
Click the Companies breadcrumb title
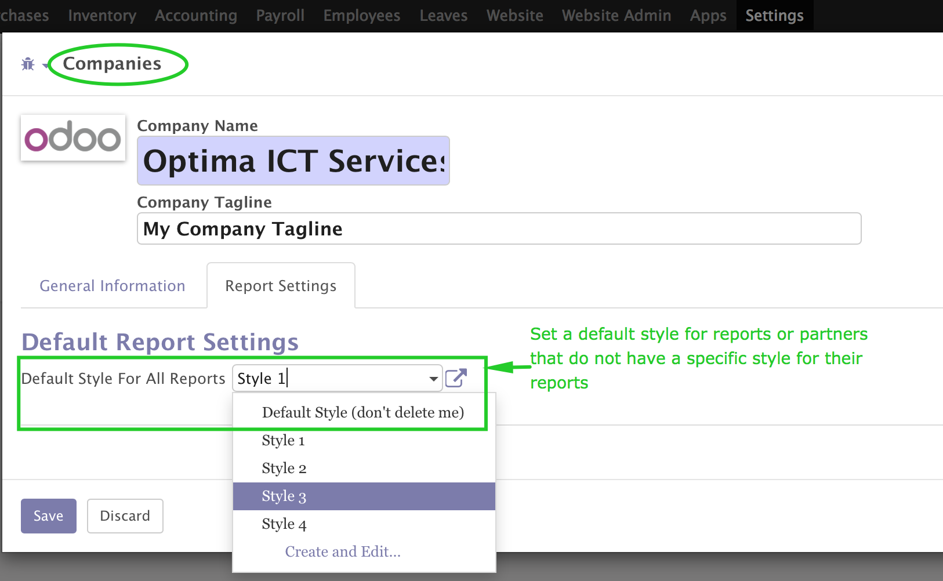coord(112,63)
